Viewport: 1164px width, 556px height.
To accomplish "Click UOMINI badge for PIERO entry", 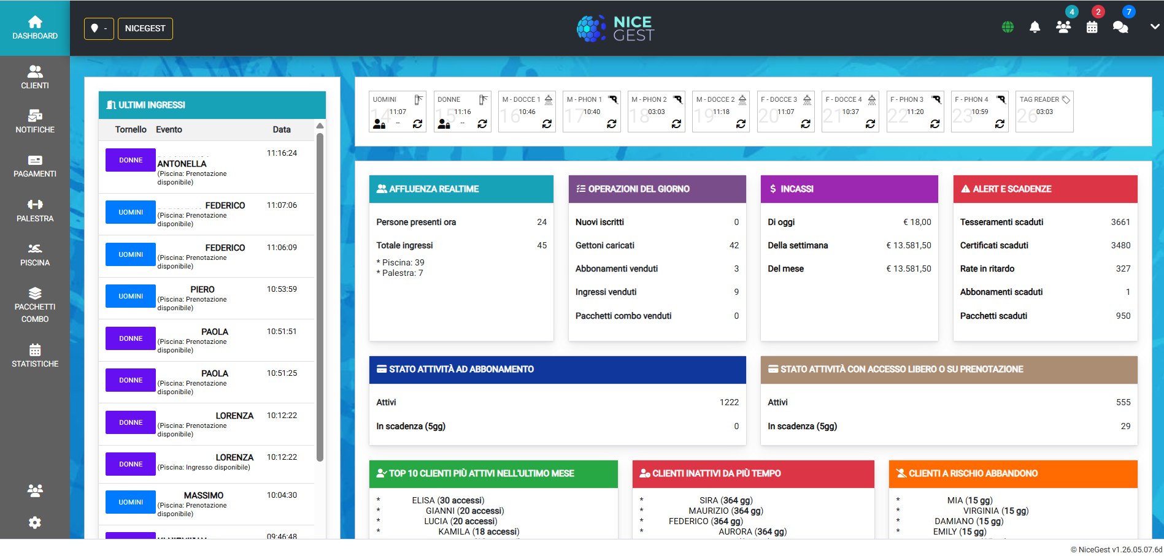I will [x=131, y=296].
